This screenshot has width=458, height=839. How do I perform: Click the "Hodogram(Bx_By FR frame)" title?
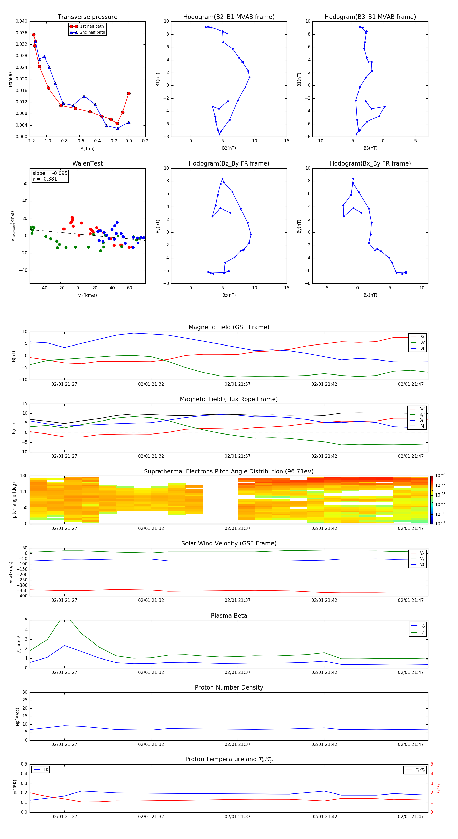(x=370, y=163)
